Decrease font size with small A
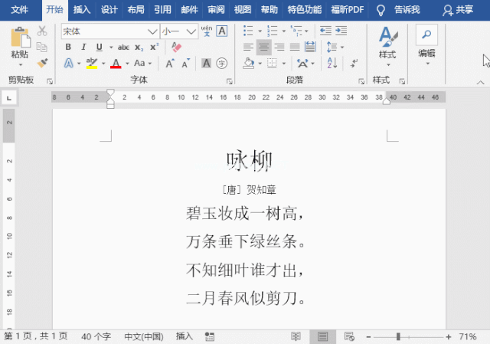Image resolution: width=490 pixels, height=344 pixels. pyautogui.click(x=185, y=64)
